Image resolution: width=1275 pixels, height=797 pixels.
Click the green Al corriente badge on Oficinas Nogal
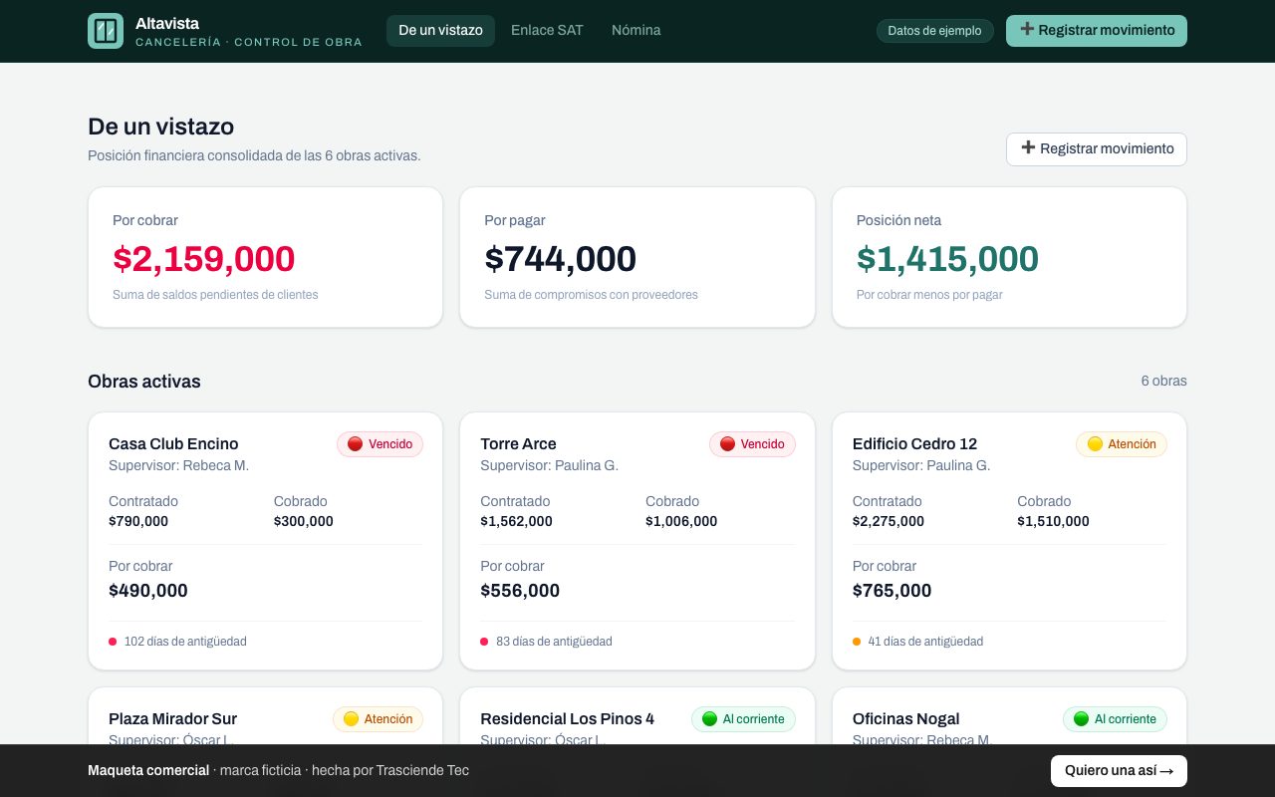click(1115, 719)
